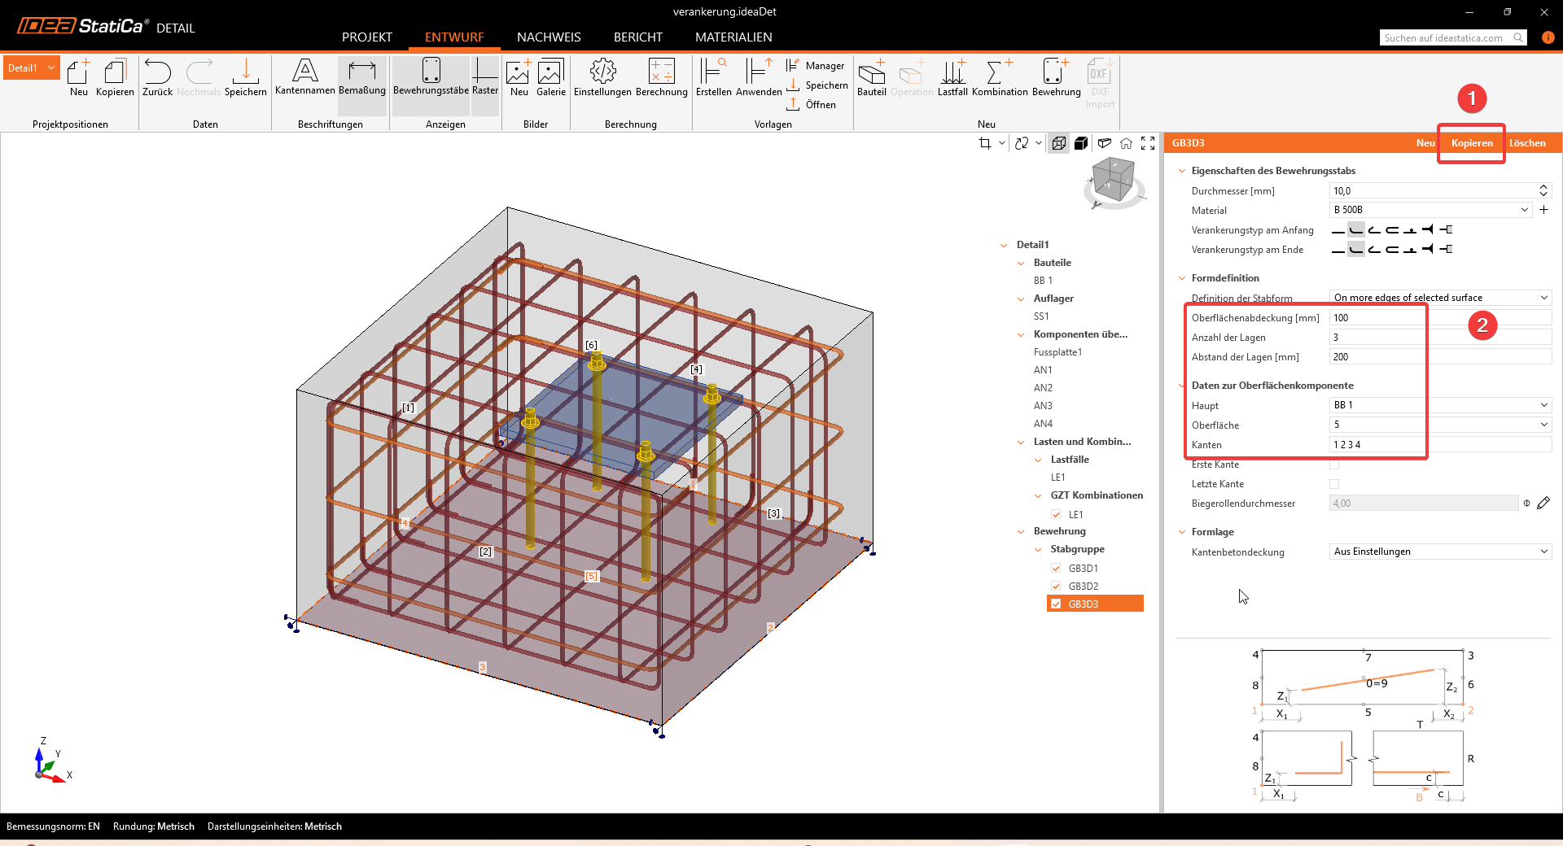The height and width of the screenshot is (846, 1563).
Task: Switch to the NACHWEIS tab
Action: [549, 37]
